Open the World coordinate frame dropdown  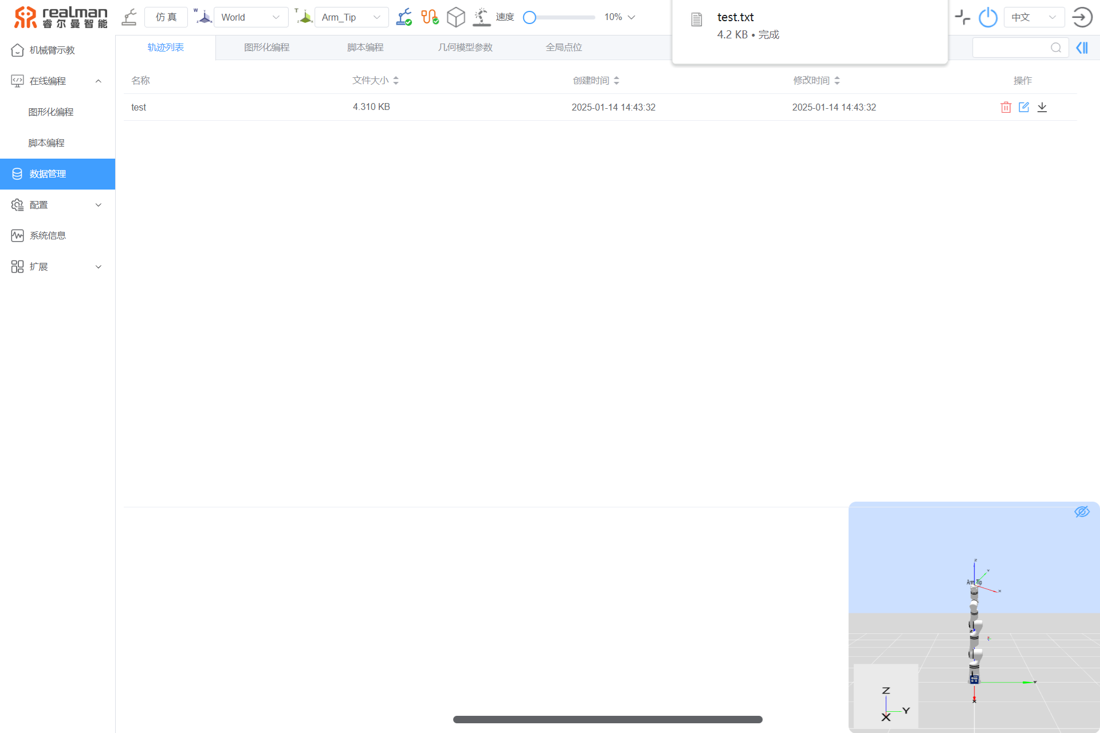coord(250,17)
